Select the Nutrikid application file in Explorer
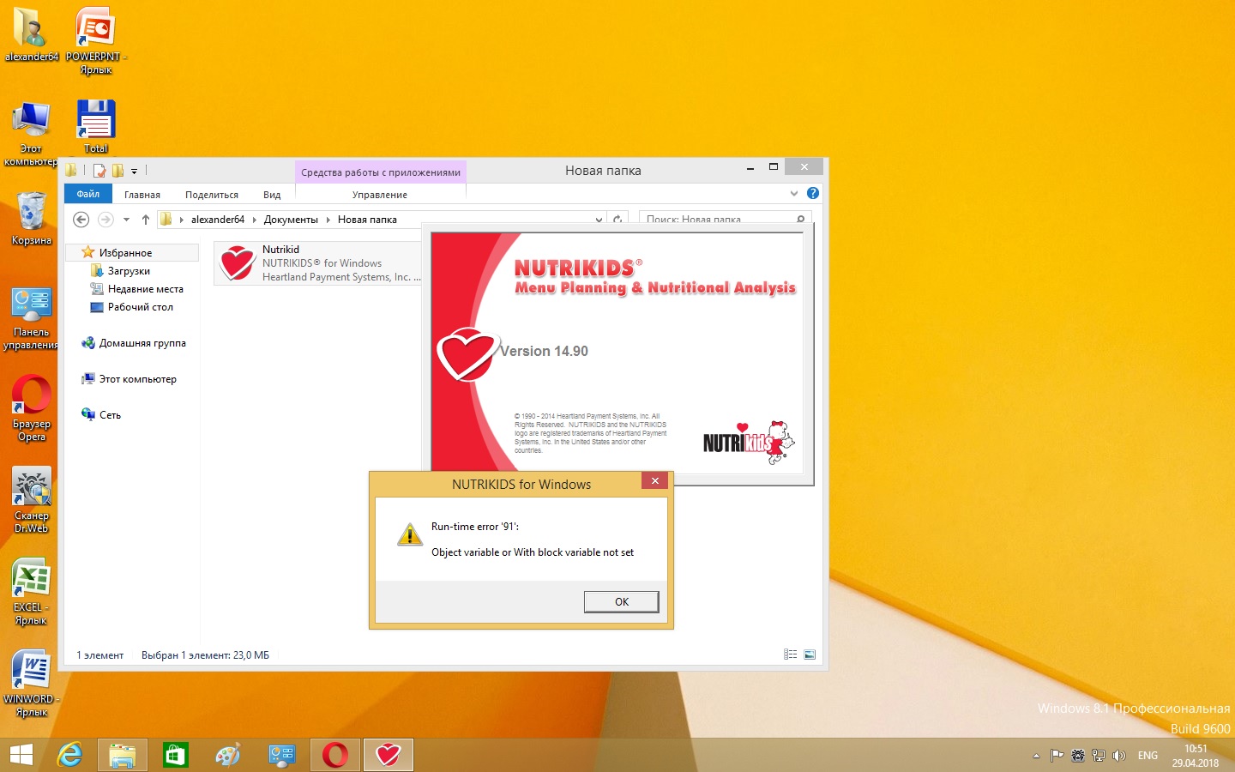 [x=318, y=263]
